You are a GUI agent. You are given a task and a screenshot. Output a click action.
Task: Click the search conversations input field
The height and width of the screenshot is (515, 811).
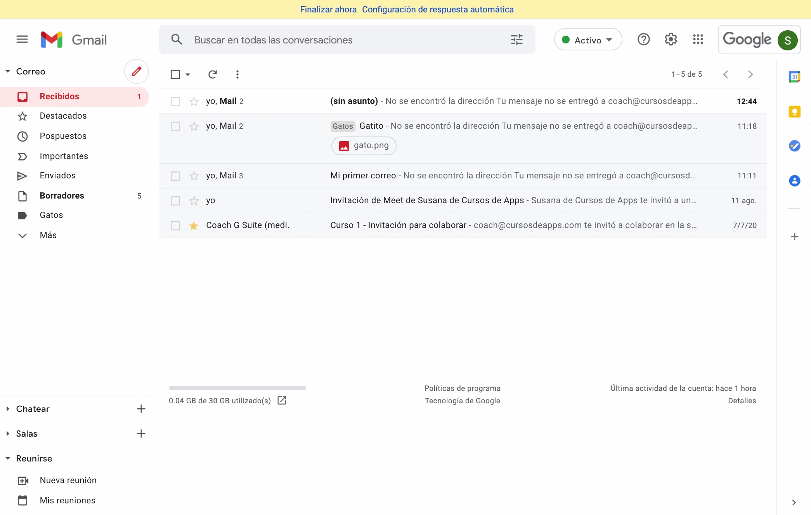click(347, 40)
